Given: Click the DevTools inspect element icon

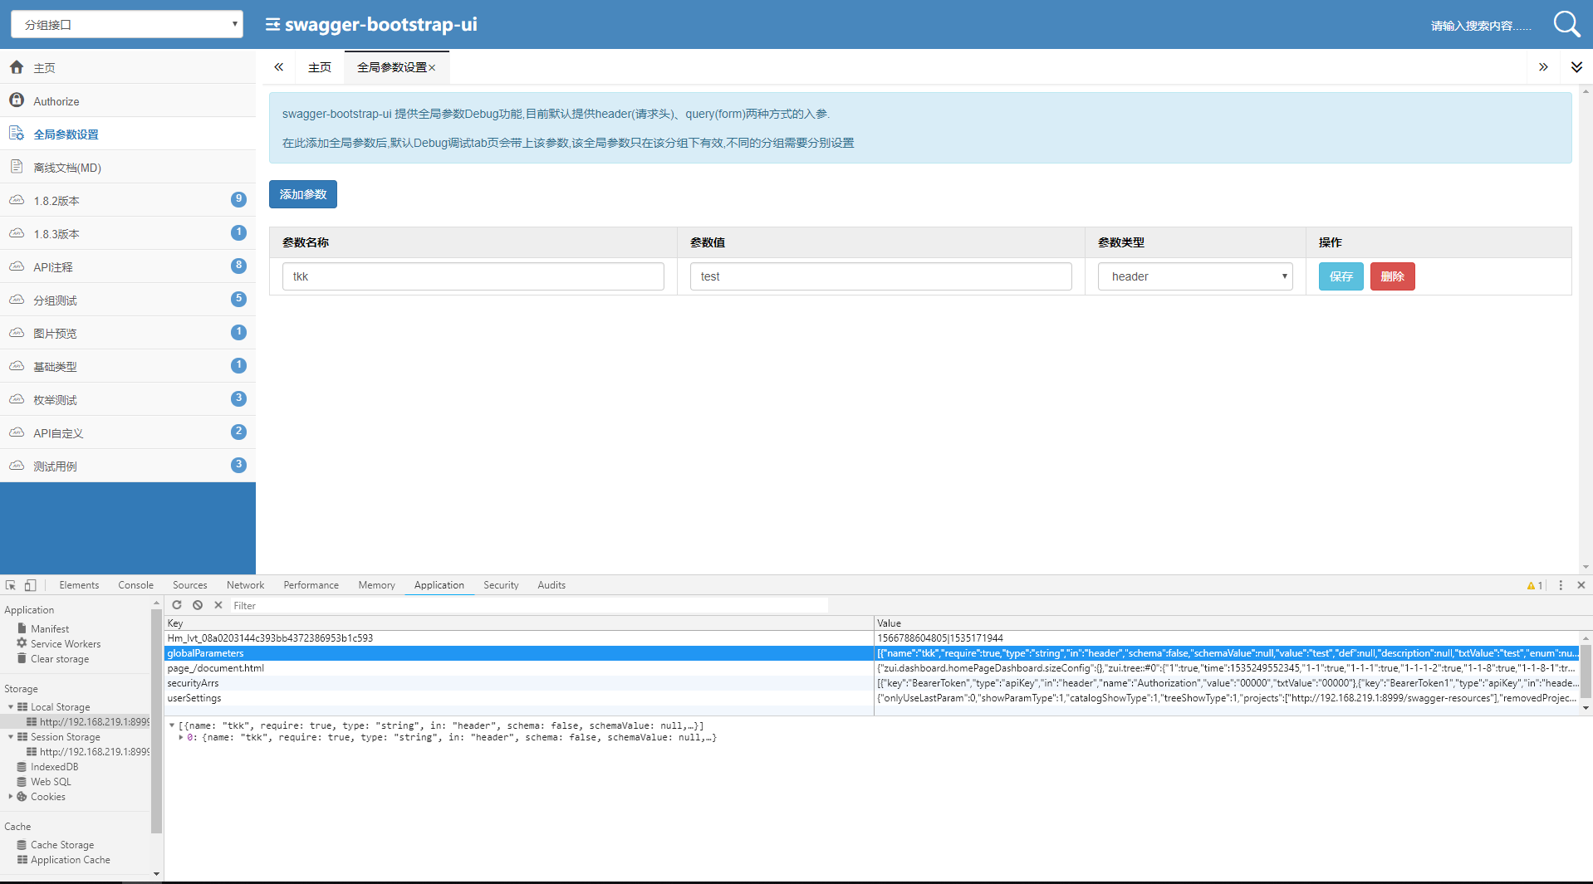Looking at the screenshot, I should click(11, 585).
